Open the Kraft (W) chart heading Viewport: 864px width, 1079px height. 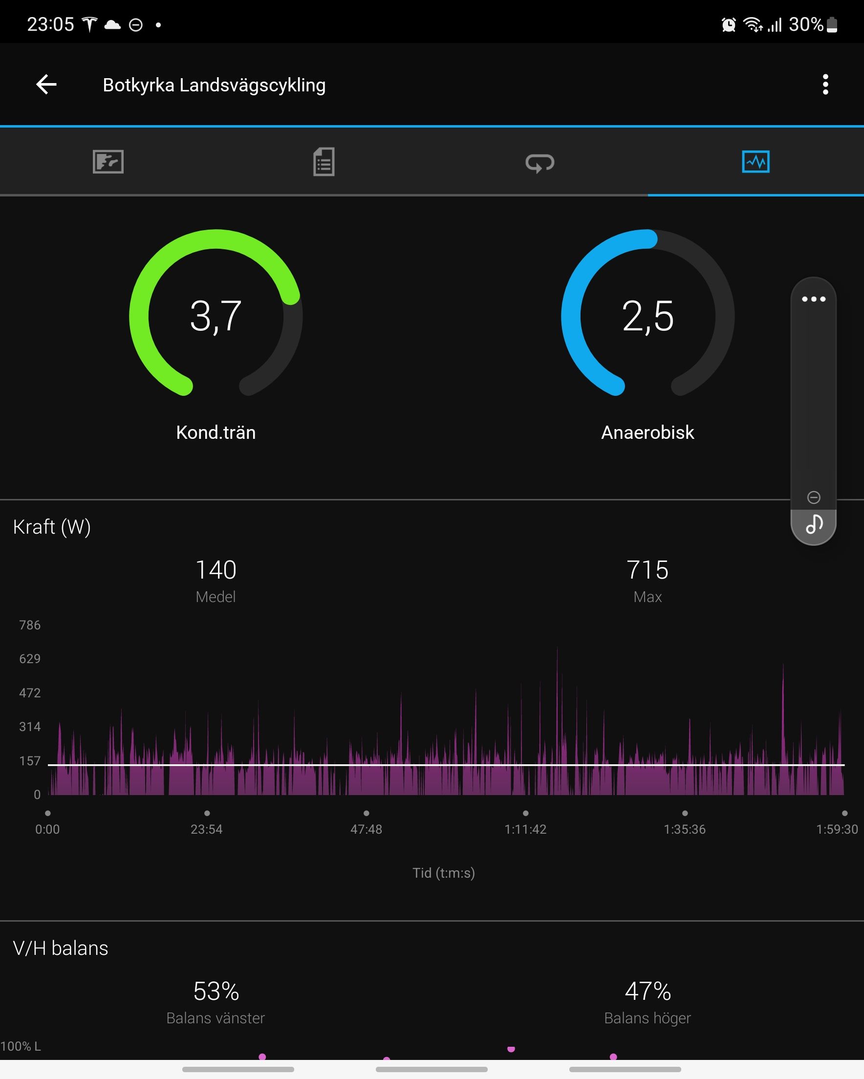[x=52, y=526]
